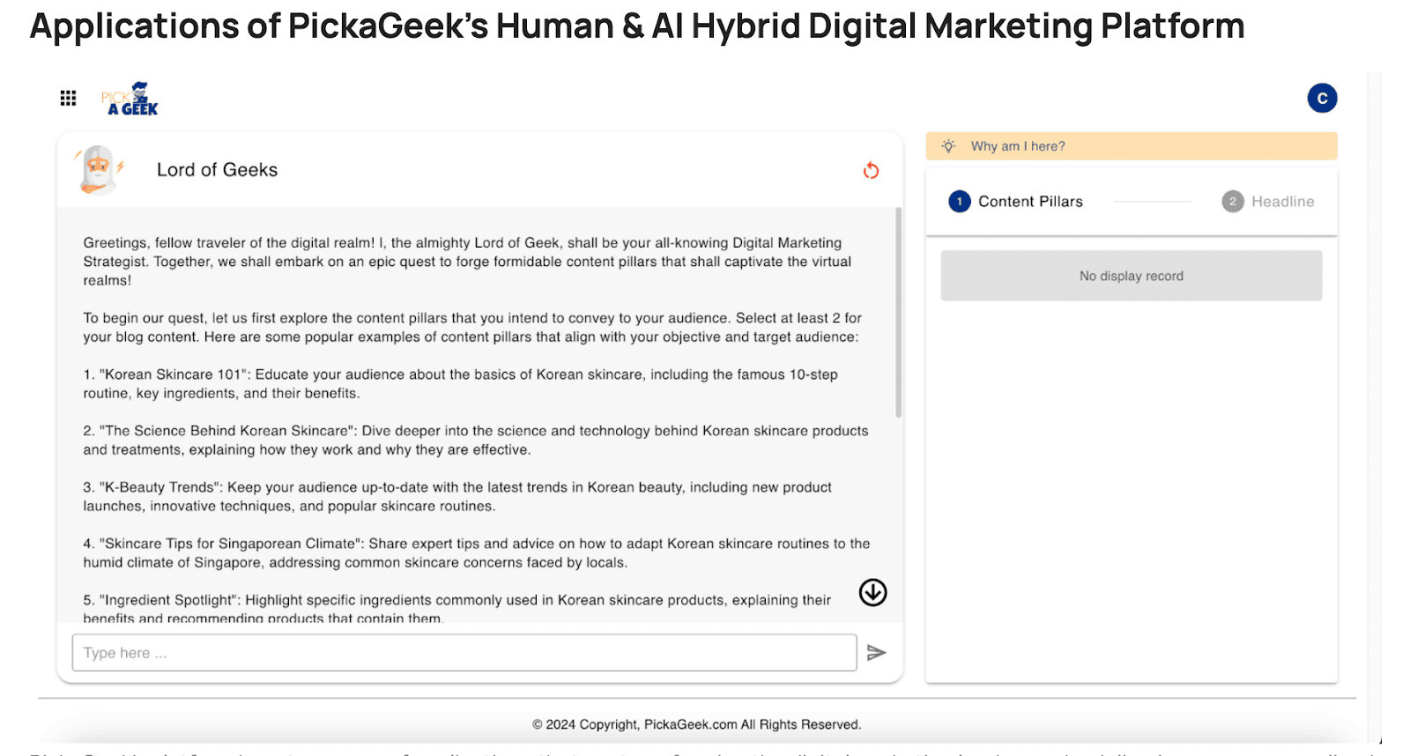Select the Headline step

1268,202
